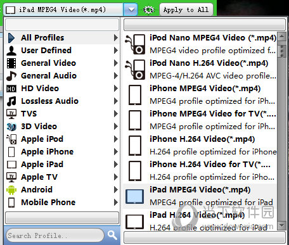The height and width of the screenshot is (245, 289).
Task: Click the Lossless Audio note icon
Action: [x=11, y=101]
